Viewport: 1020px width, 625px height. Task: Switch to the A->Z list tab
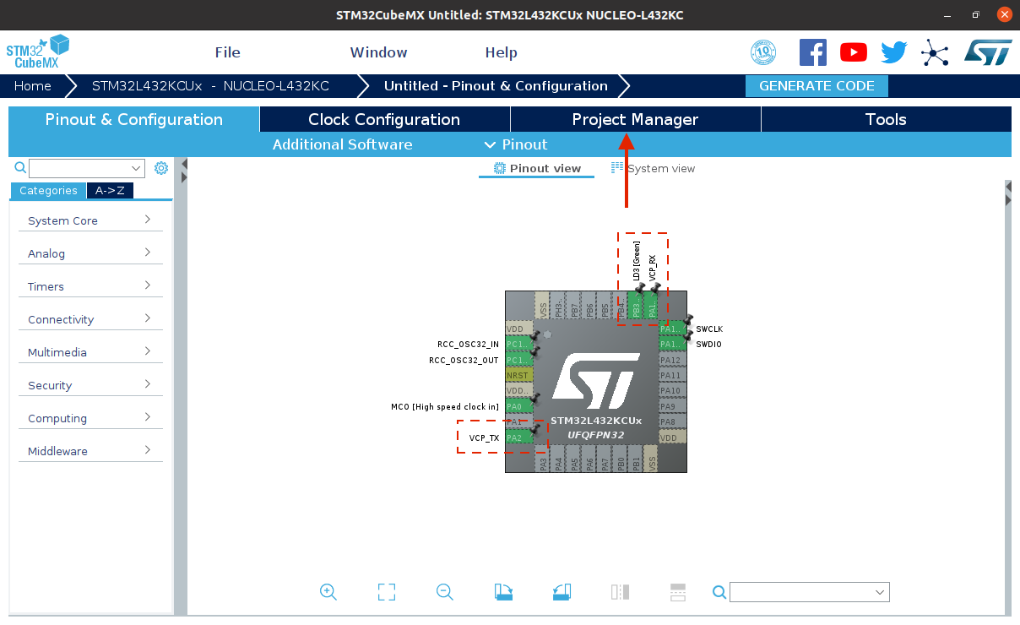coord(110,190)
